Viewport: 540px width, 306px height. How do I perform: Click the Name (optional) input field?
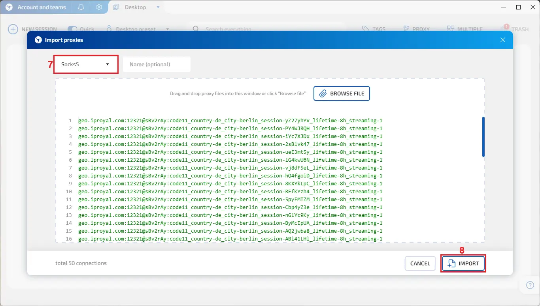click(x=157, y=64)
